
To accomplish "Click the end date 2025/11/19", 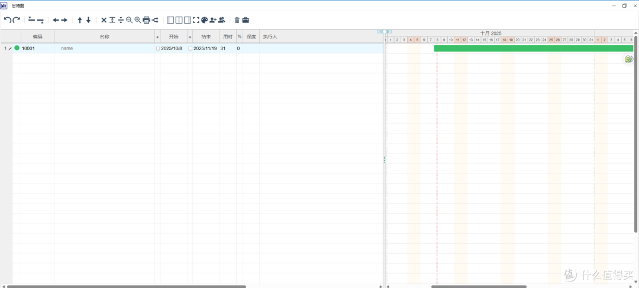I will click(x=205, y=48).
